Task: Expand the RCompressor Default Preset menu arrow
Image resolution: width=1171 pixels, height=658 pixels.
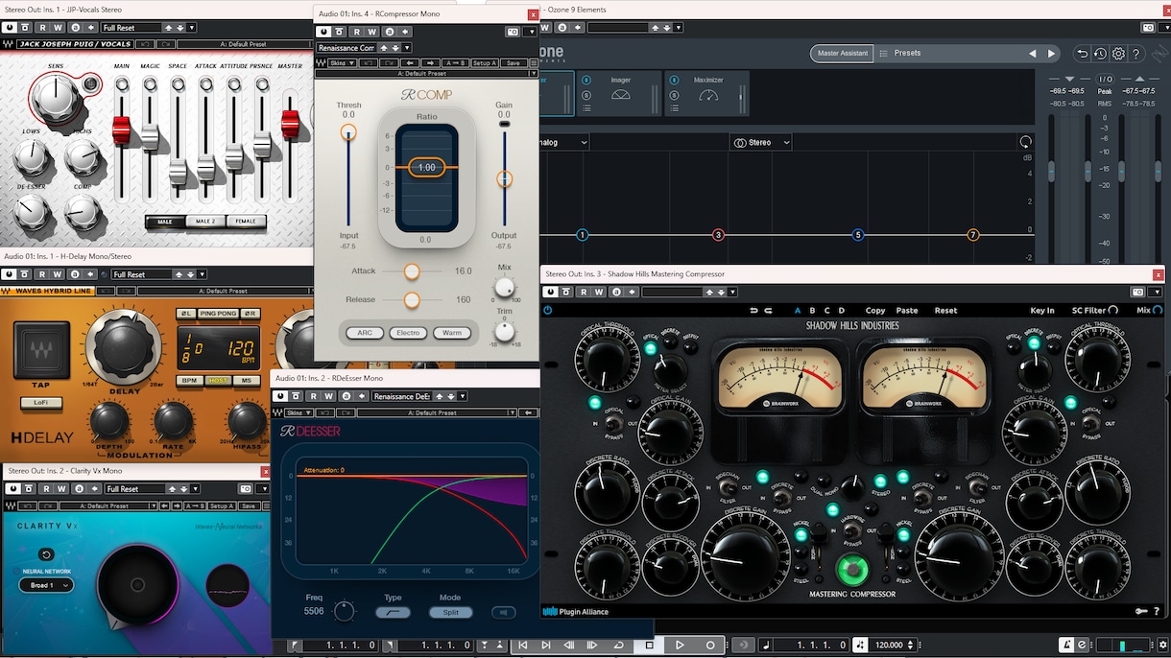Action: 534,74
